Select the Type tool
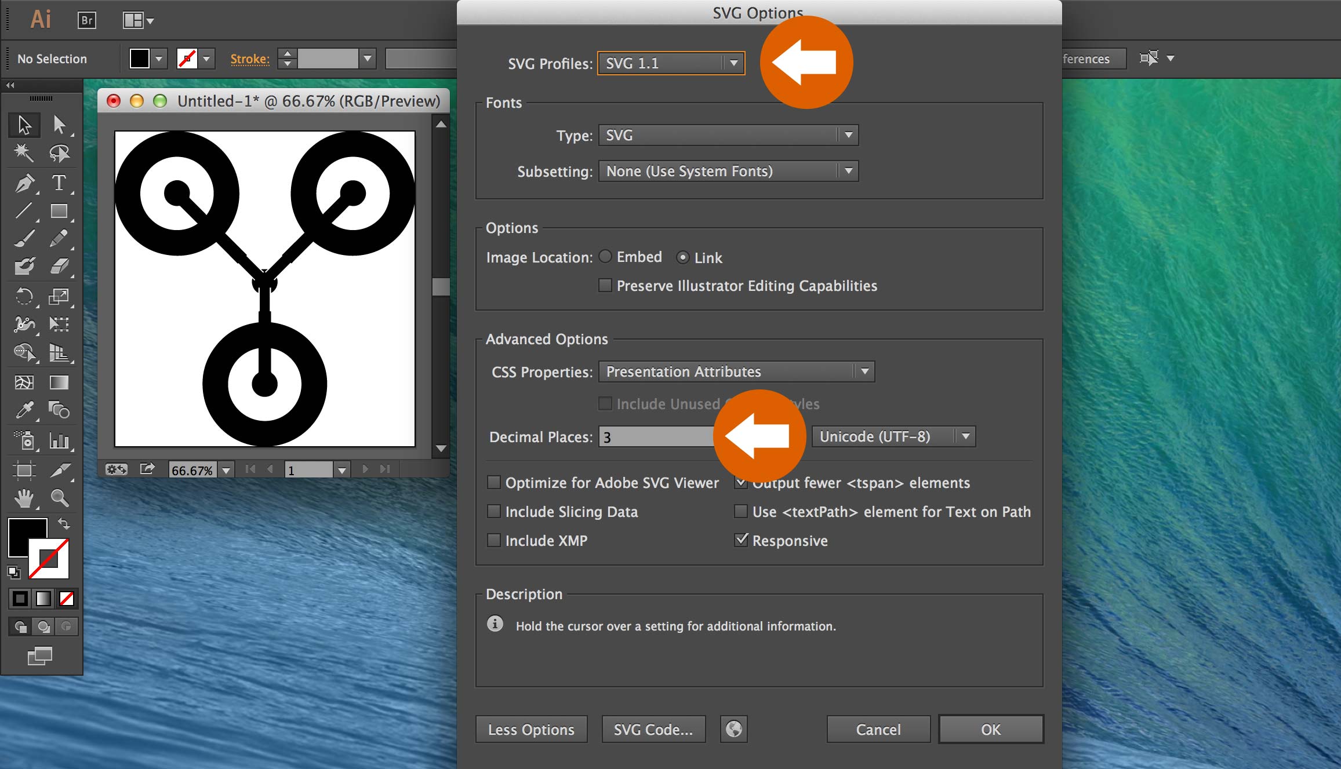Image resolution: width=1341 pixels, height=769 pixels. [x=59, y=183]
